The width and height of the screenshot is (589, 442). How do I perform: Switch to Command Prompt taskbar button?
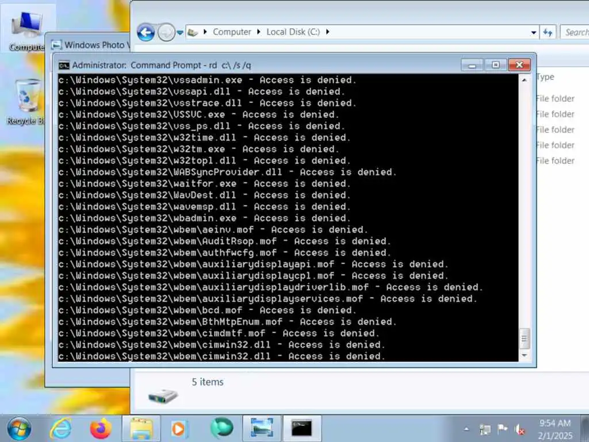302,428
